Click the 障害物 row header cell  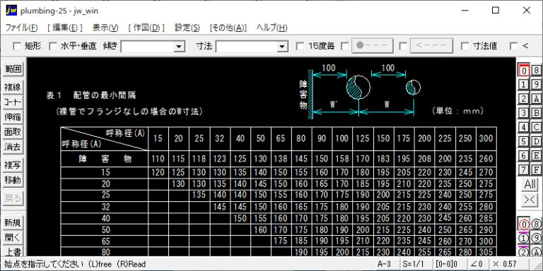coord(105,159)
